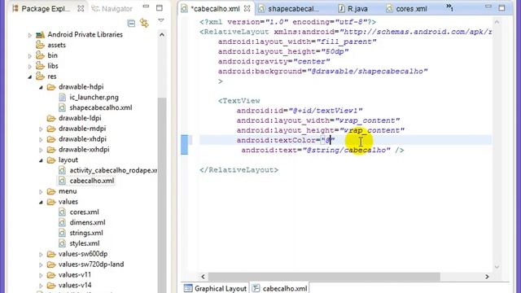Toggle Link with Editor icon
Viewport: 521px width, 293px height.
[145, 23]
